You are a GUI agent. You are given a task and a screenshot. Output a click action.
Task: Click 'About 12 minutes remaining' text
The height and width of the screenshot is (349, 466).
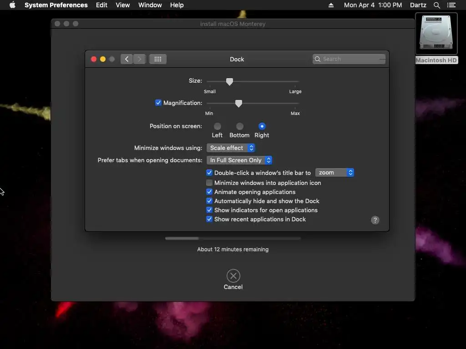coord(233,249)
